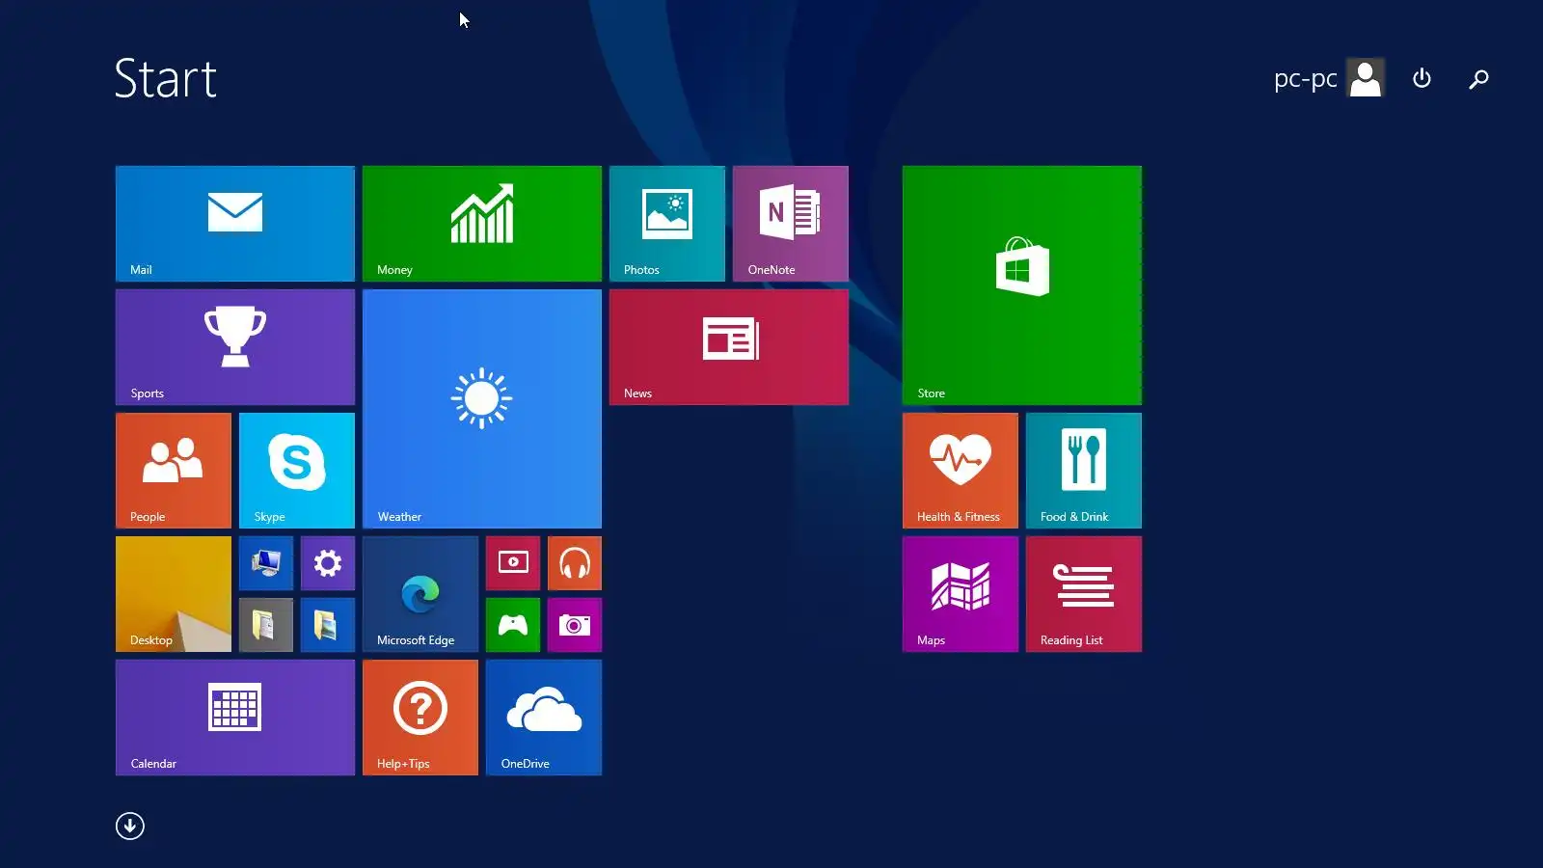
Task: Open the Video player tile
Action: [x=513, y=563]
